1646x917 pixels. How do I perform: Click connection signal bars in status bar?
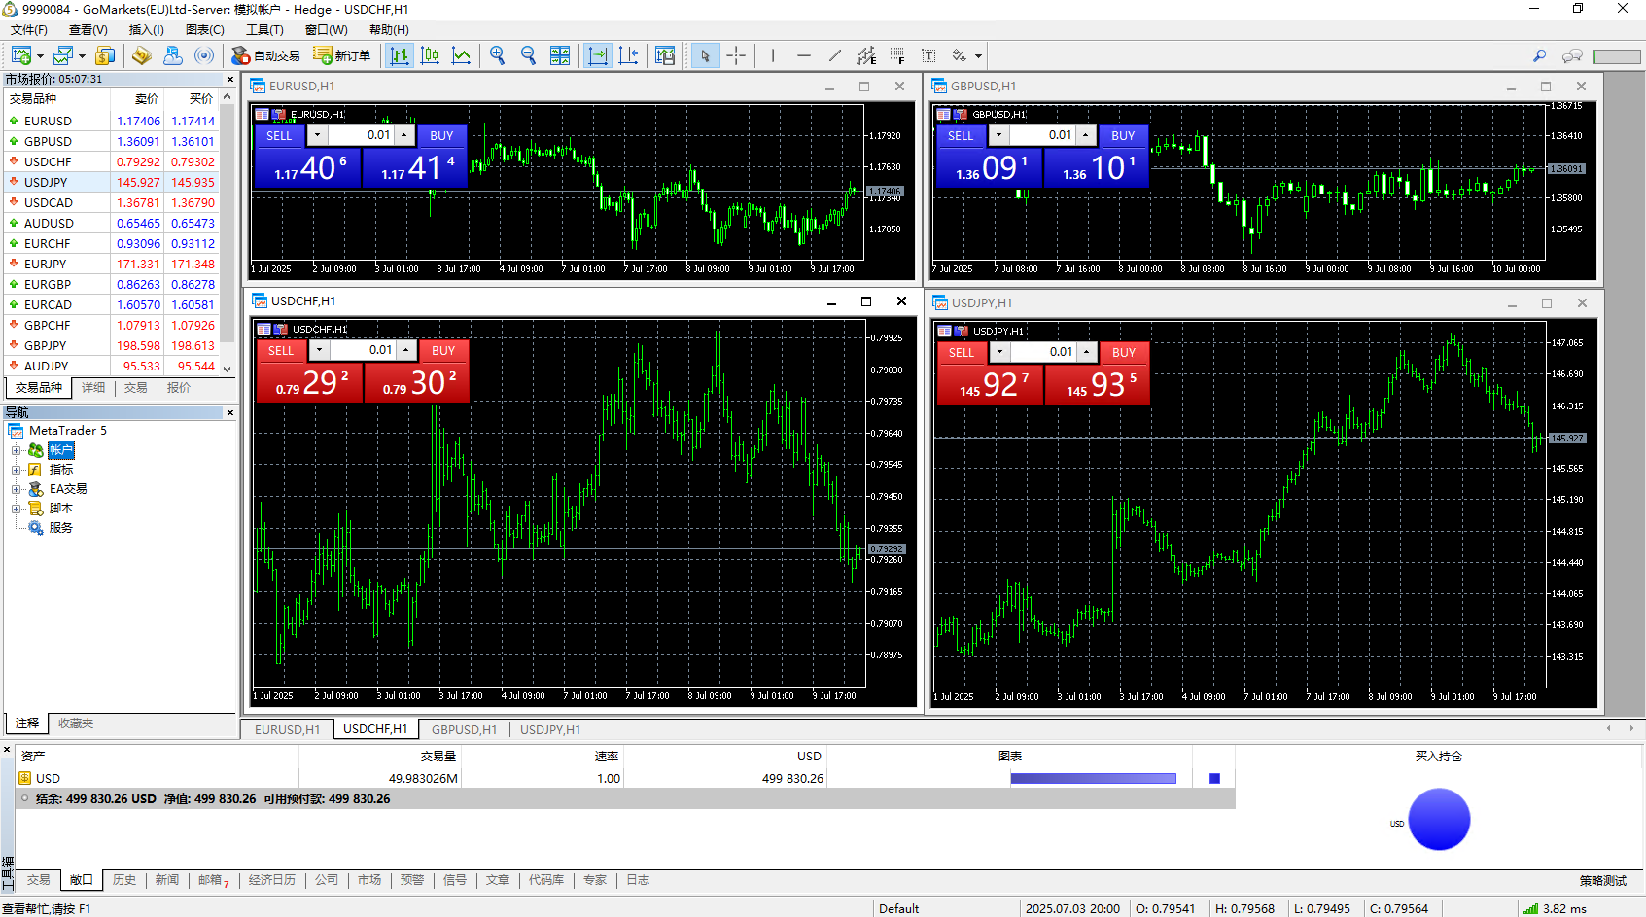[1530, 908]
